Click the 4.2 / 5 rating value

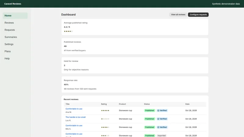click(x=67, y=27)
